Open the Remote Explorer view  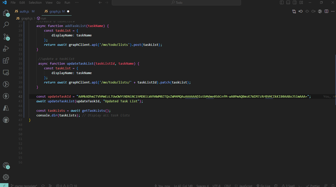point(6,72)
